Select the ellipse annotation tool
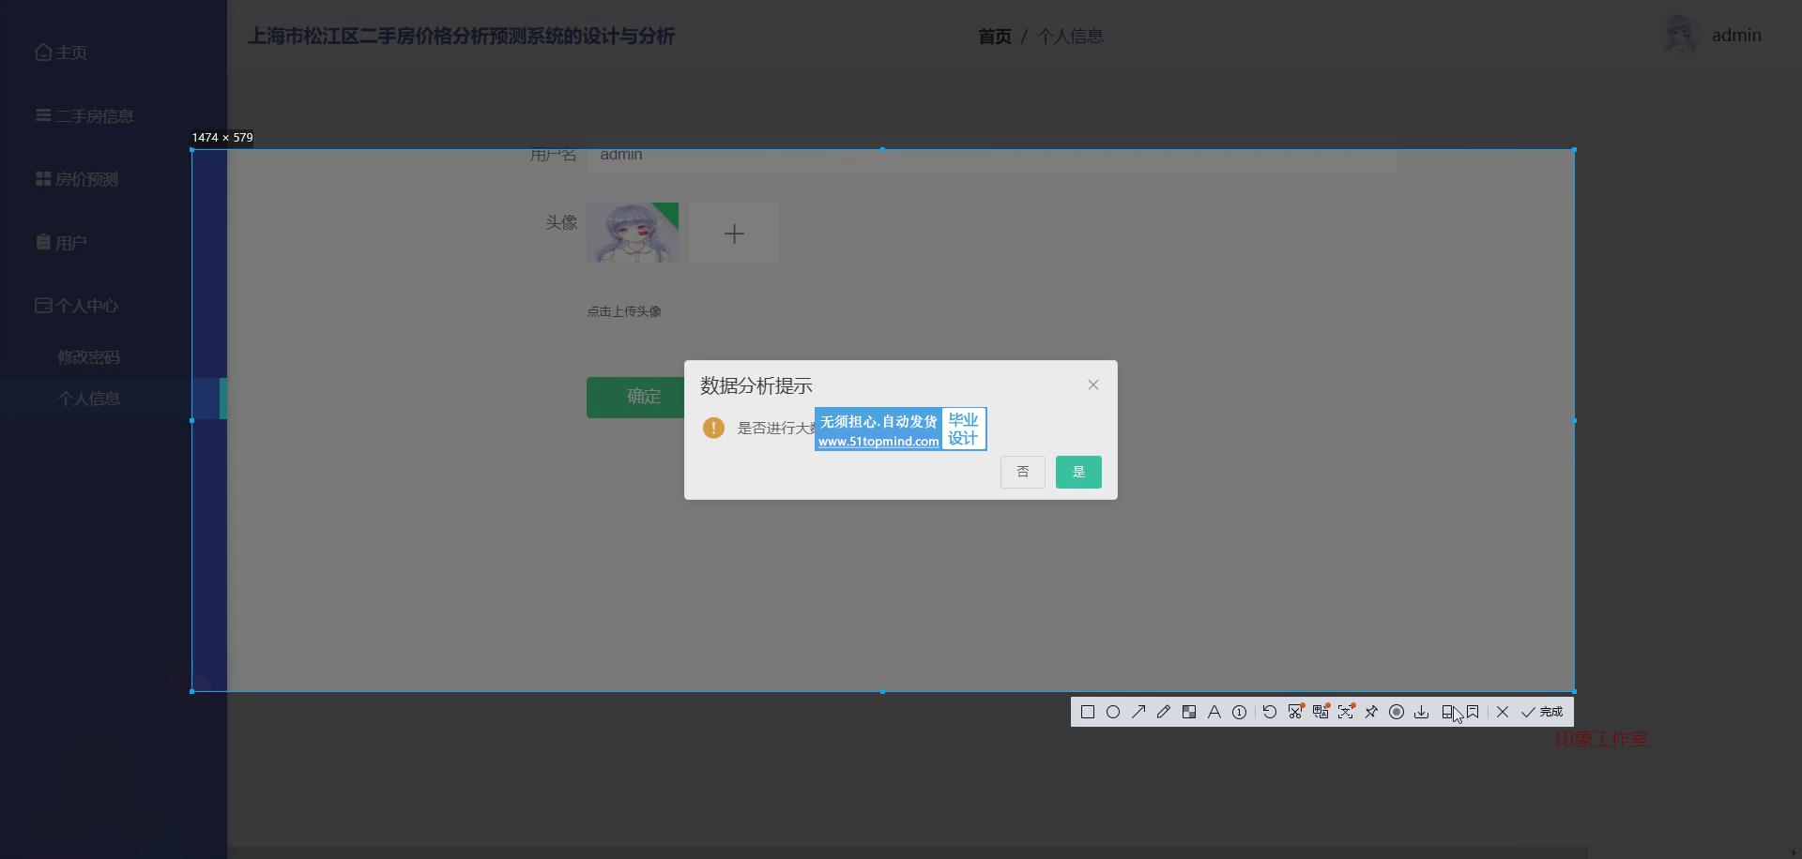Image resolution: width=1802 pixels, height=859 pixels. (1113, 712)
